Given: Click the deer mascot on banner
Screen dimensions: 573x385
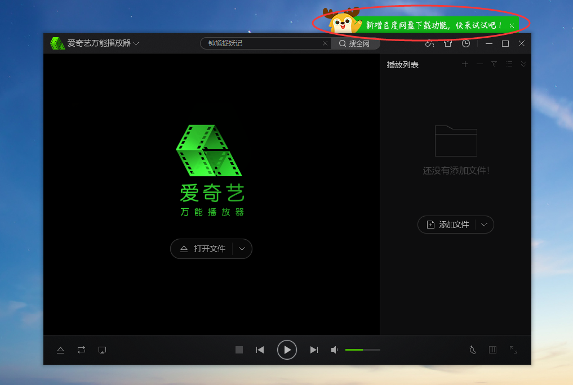Looking at the screenshot, I should click(343, 21).
